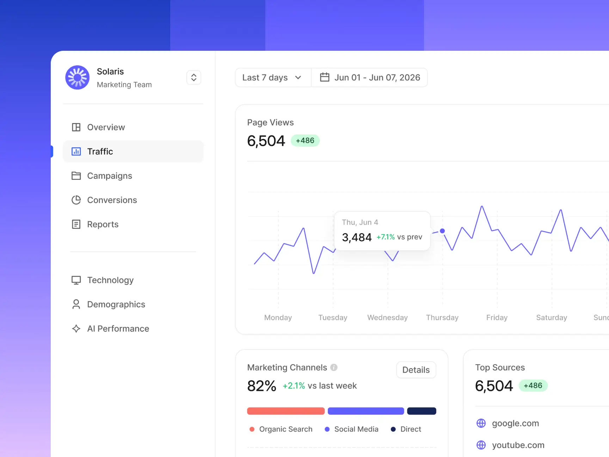Open AI Performance page
The image size is (609, 457).
[x=133, y=329]
